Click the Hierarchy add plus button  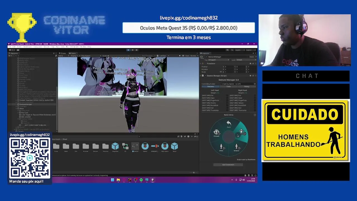point(9,56)
